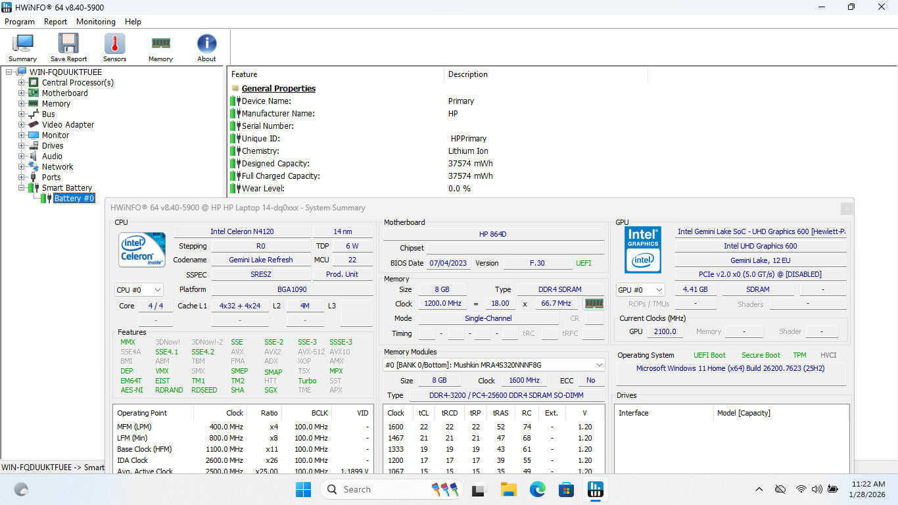Click the Memory toolbar icon
Screen dimensions: 898x505
(160, 45)
